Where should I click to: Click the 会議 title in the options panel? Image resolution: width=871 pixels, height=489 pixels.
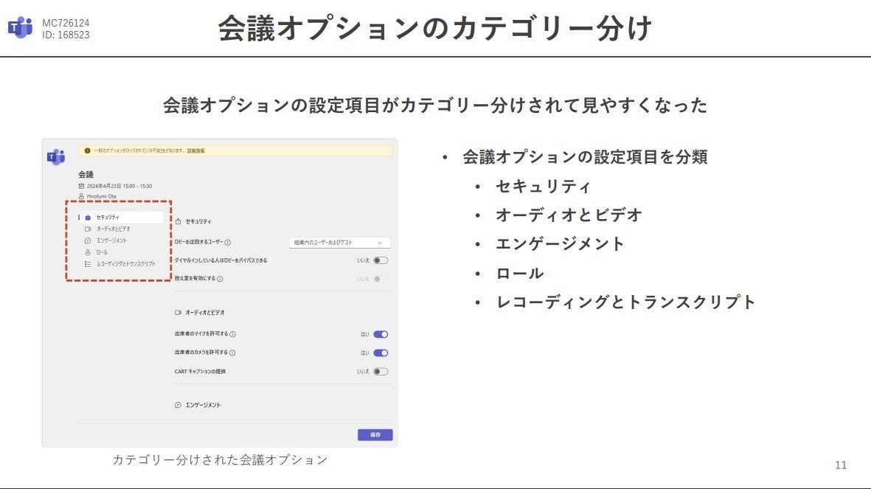[x=86, y=175]
